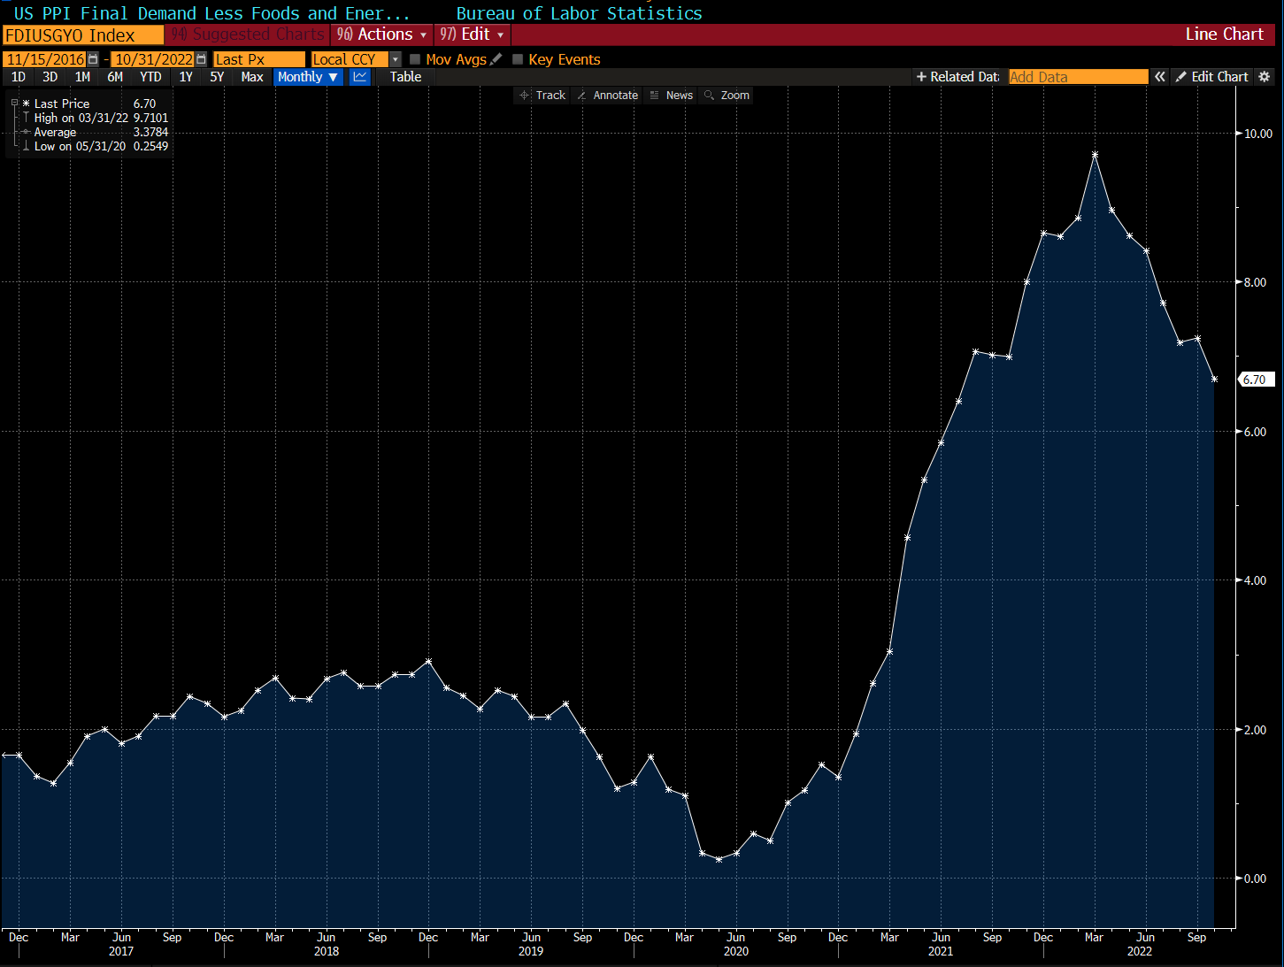Select the chart Zoom tool

(x=727, y=95)
